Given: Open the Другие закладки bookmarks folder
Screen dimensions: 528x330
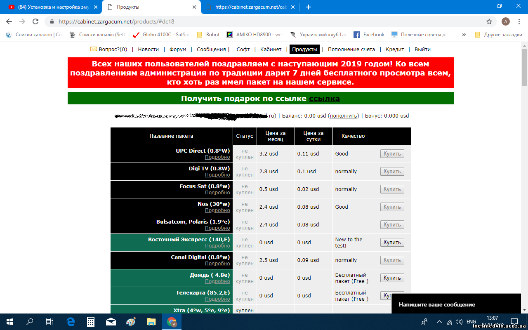Looking at the screenshot, I should coord(498,35).
